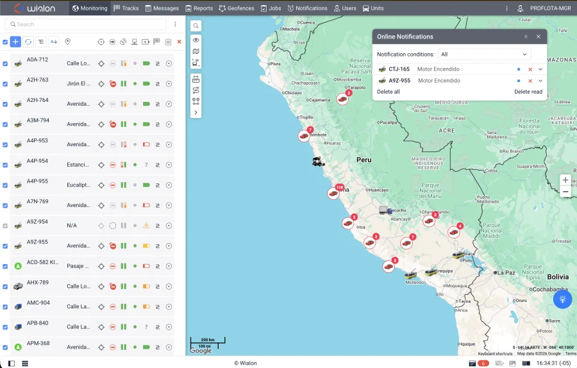
Task: Delete the CTJ-165 notification
Action: point(530,69)
